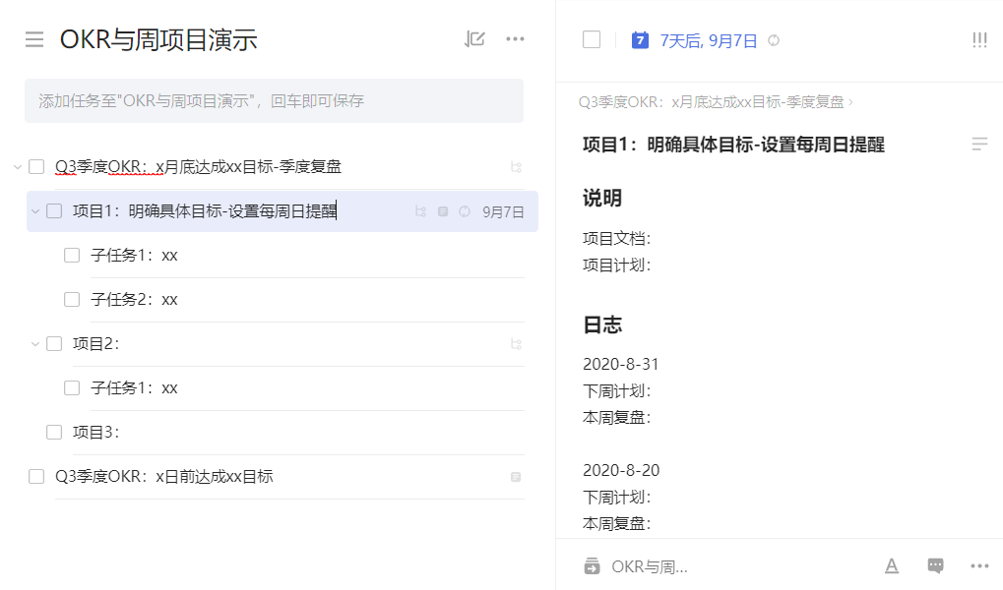
Task: Click the add task input field
Action: coord(274,101)
